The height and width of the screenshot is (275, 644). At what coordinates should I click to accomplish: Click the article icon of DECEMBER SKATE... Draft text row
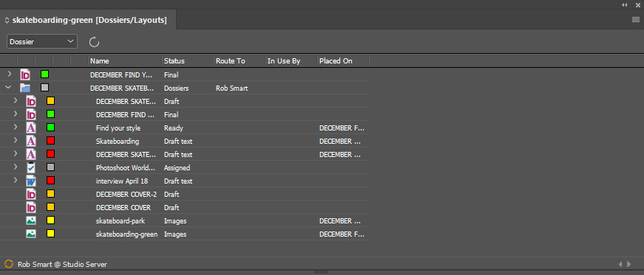point(31,154)
